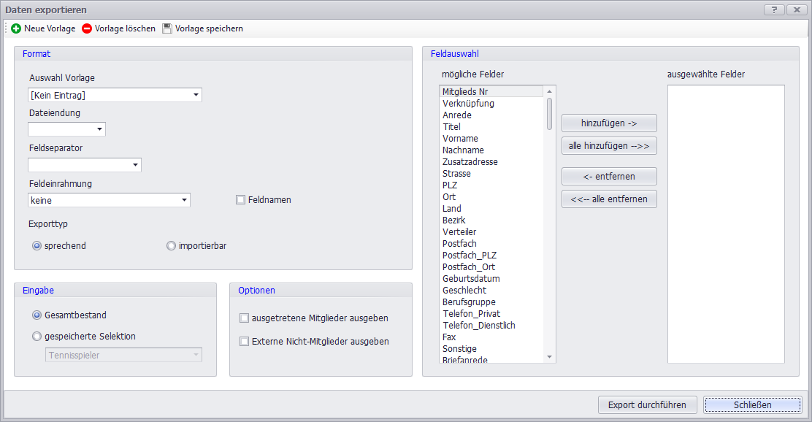812x422 pixels.
Task: Click the green Neue Vorlage plus icon
Action: pos(16,28)
